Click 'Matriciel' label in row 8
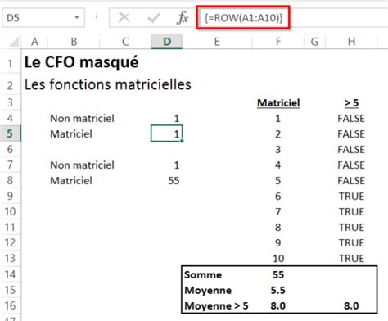 71,181
